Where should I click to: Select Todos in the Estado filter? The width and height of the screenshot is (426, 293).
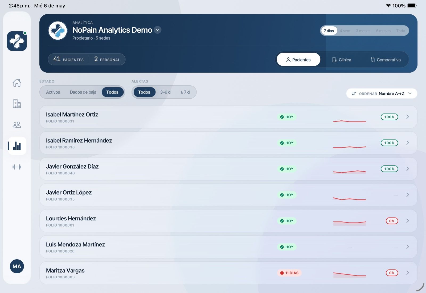click(x=112, y=92)
